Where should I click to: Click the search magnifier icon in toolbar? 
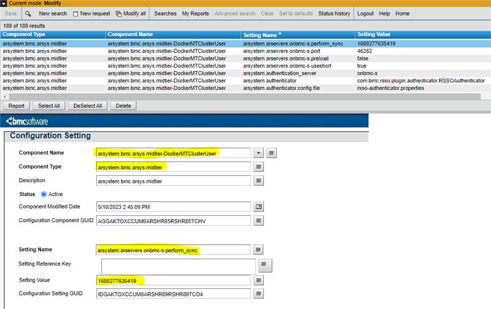pyautogui.click(x=28, y=13)
